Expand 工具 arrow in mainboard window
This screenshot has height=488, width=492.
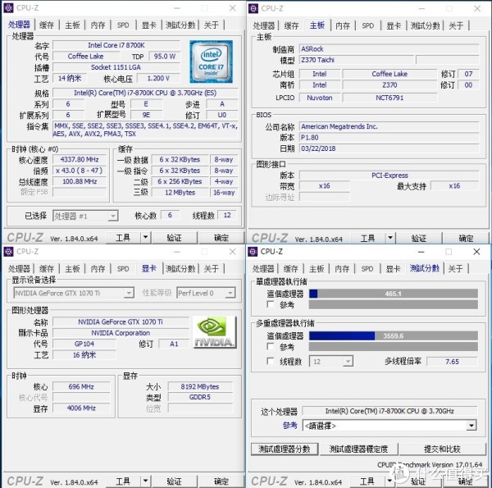390,238
